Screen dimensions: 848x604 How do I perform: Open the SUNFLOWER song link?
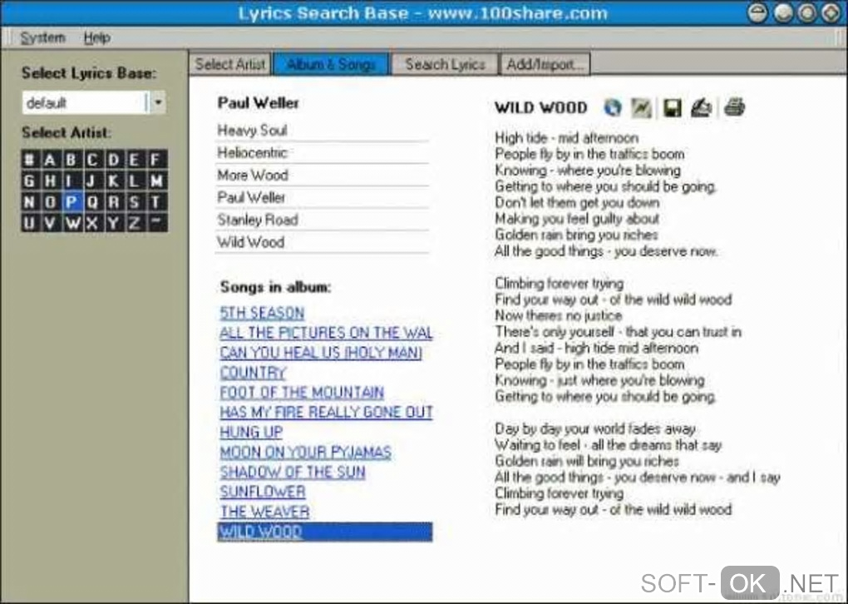coord(263,492)
